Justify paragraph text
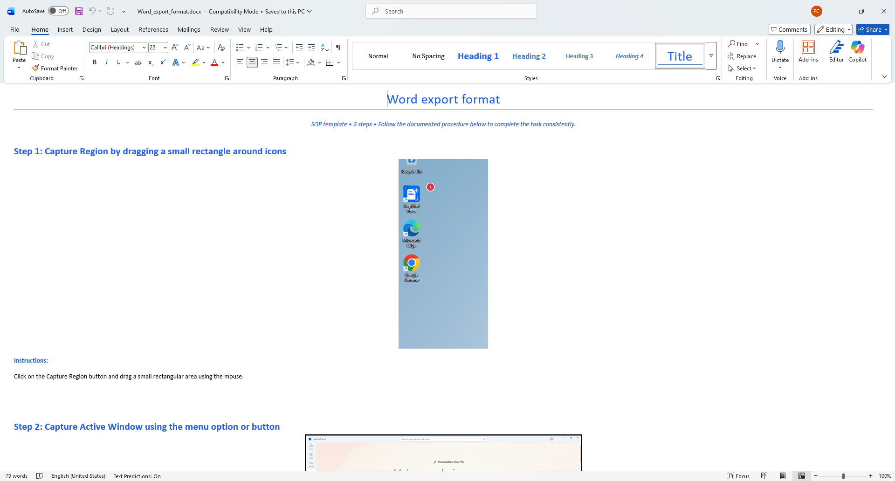Viewport: 895px width, 481px height. 276,62
